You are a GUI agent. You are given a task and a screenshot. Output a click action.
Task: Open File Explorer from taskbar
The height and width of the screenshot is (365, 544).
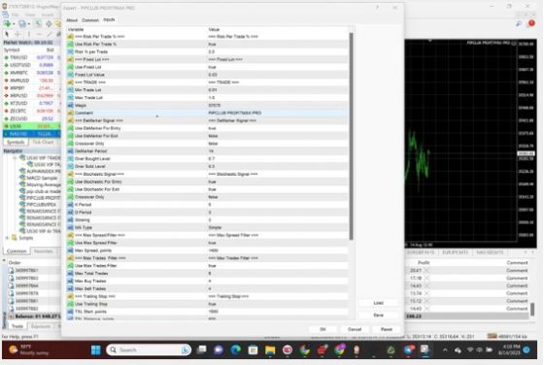pos(270,349)
